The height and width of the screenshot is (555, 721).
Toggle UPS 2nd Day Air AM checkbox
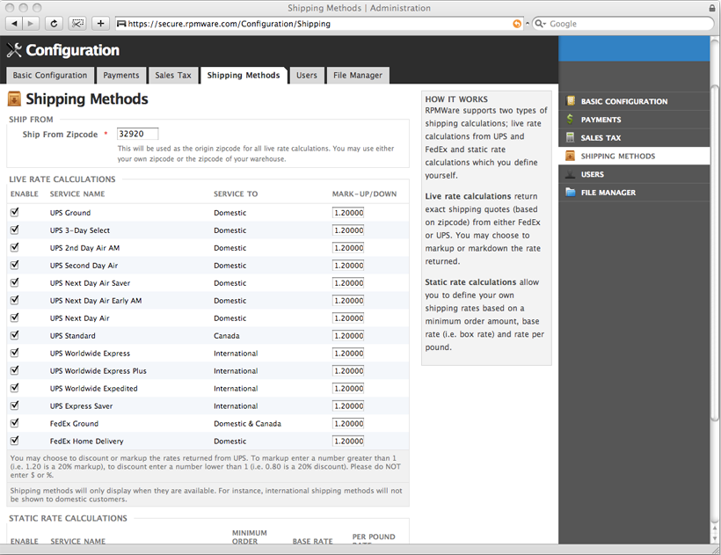pos(15,247)
